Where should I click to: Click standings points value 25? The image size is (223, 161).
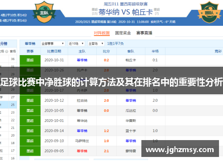pos(12,105)
